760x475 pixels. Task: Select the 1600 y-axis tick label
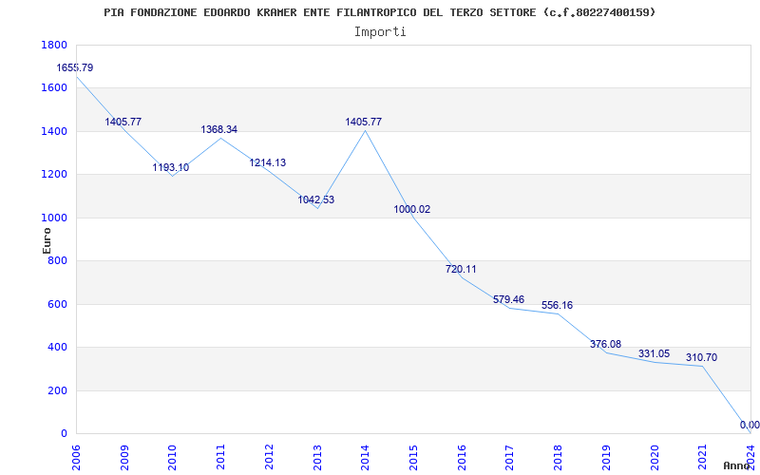[x=56, y=88]
